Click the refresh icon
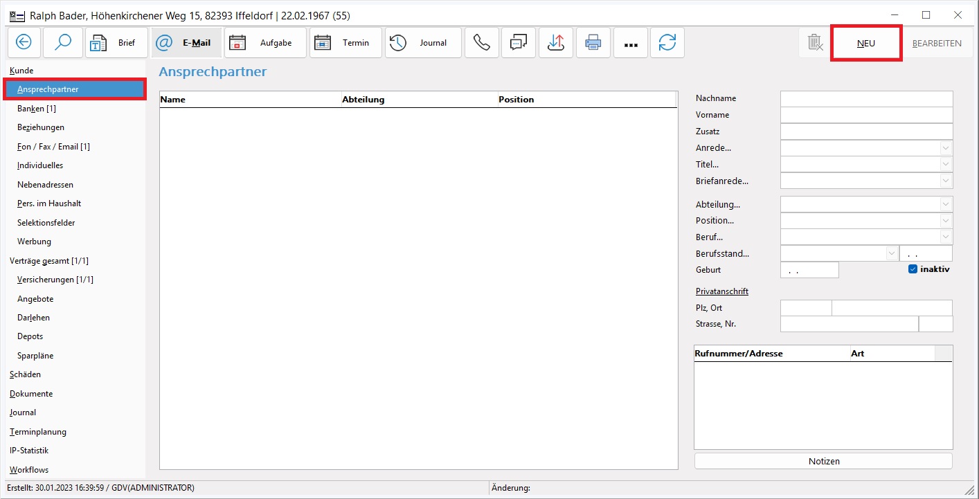 (667, 43)
